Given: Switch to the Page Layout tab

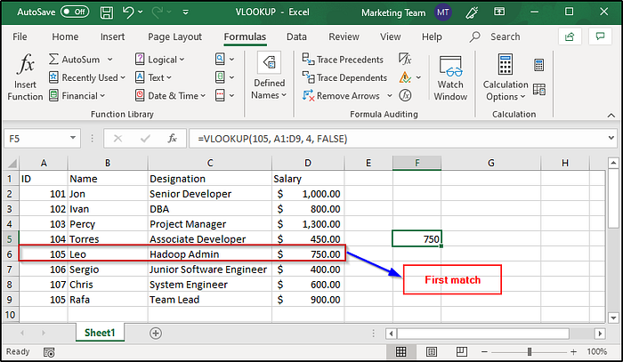Looking at the screenshot, I should pyautogui.click(x=174, y=37).
